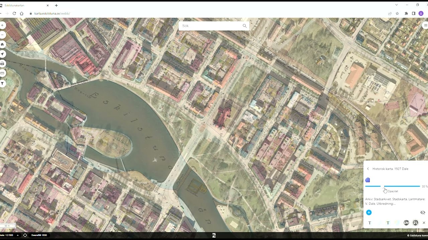The image size is (428, 240).
Task: Click the search magnifier icon
Action: pos(244,26)
